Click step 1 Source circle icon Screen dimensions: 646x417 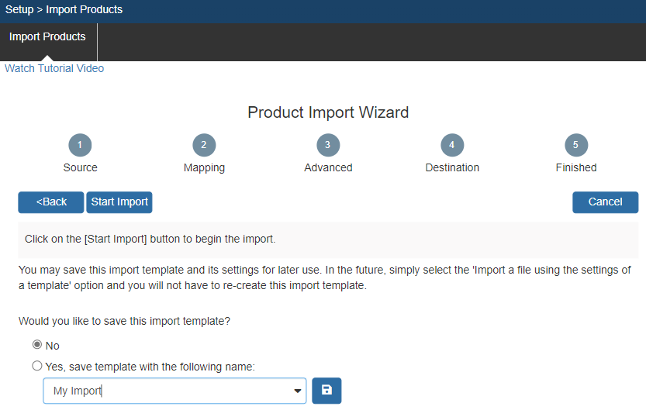click(80, 145)
